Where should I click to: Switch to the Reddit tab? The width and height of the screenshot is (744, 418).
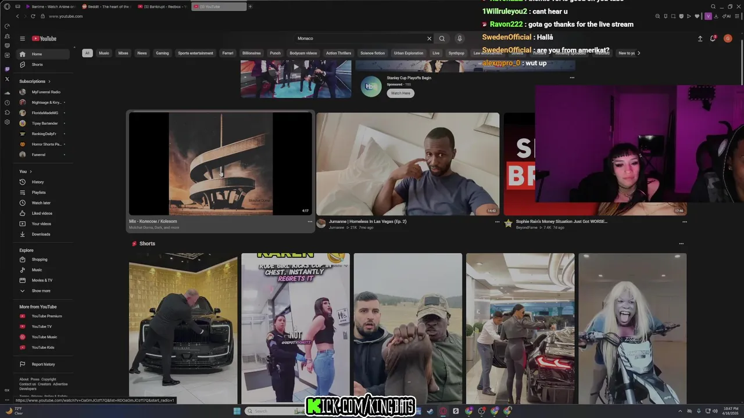point(106,6)
